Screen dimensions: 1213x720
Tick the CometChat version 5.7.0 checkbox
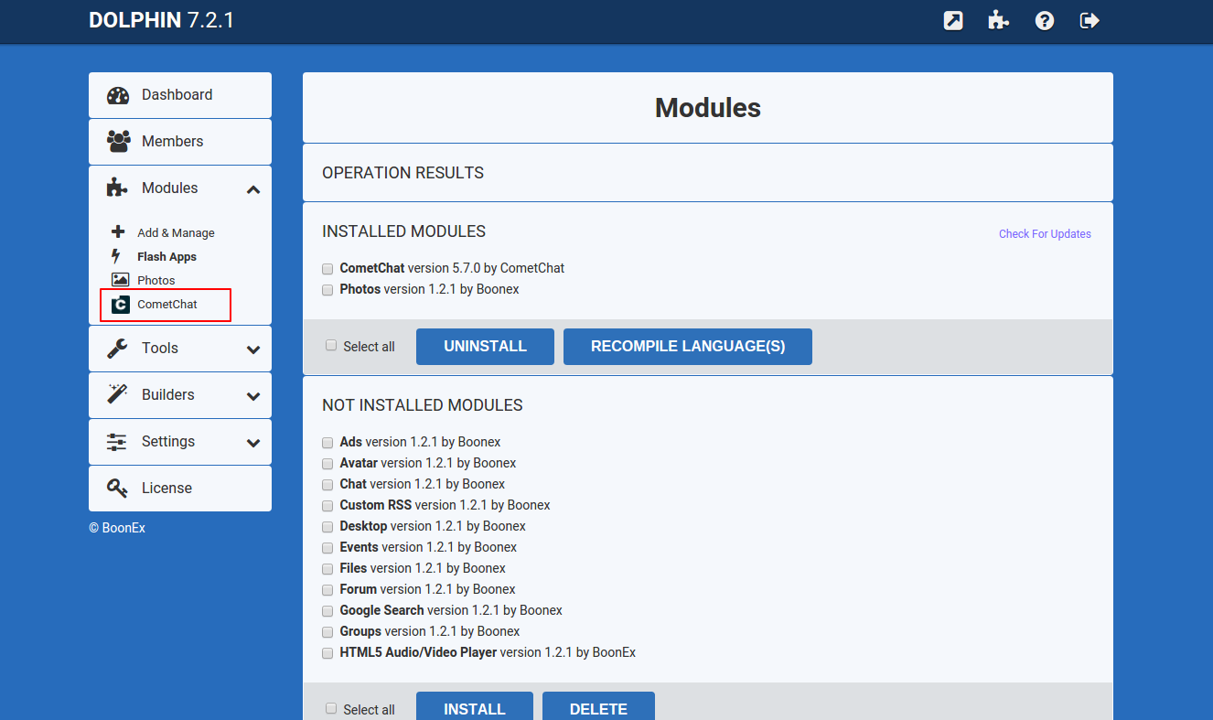pos(327,269)
